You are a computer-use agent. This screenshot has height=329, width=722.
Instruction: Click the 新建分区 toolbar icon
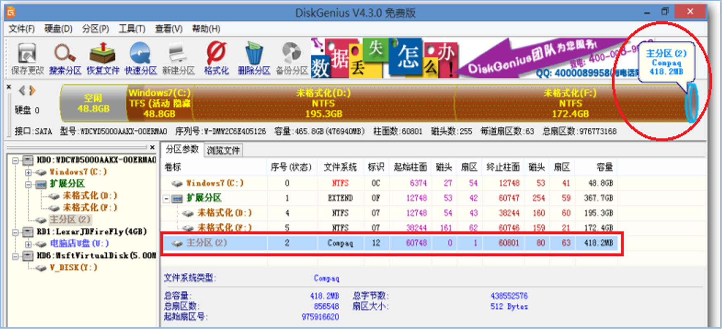click(179, 58)
